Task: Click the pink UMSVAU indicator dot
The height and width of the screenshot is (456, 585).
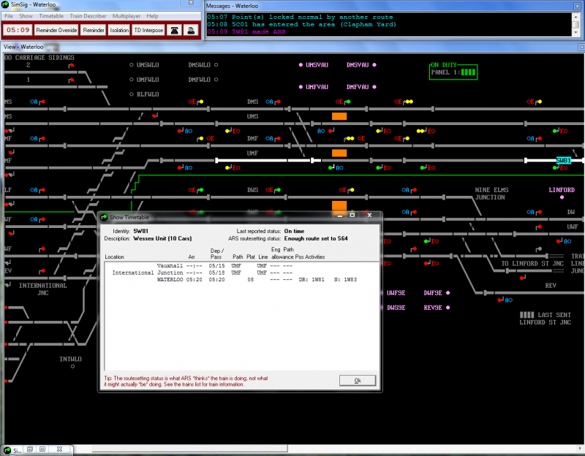Action: click(x=301, y=65)
